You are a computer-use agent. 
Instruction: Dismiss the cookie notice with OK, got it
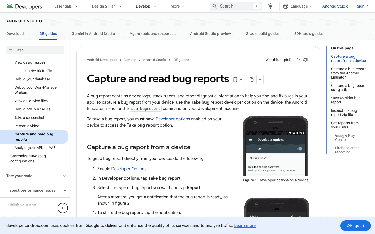pyautogui.click(x=355, y=225)
